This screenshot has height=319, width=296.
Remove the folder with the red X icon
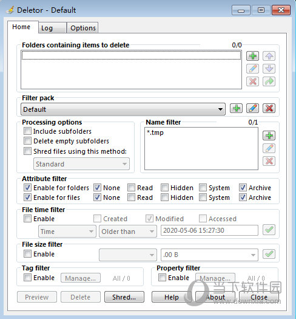(x=252, y=81)
